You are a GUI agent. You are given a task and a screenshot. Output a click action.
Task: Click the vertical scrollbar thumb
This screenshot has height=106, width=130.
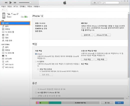tap(129, 46)
